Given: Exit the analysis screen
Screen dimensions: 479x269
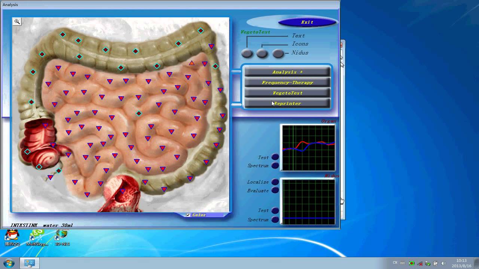Looking at the screenshot, I should tap(307, 22).
